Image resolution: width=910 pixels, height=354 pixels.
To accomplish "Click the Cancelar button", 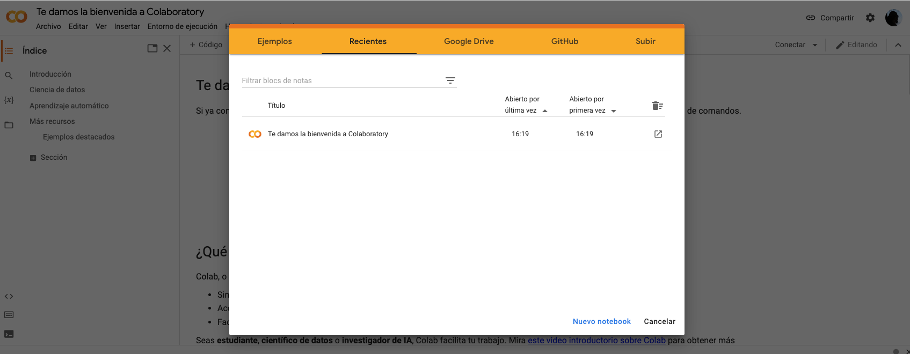I will (660, 321).
